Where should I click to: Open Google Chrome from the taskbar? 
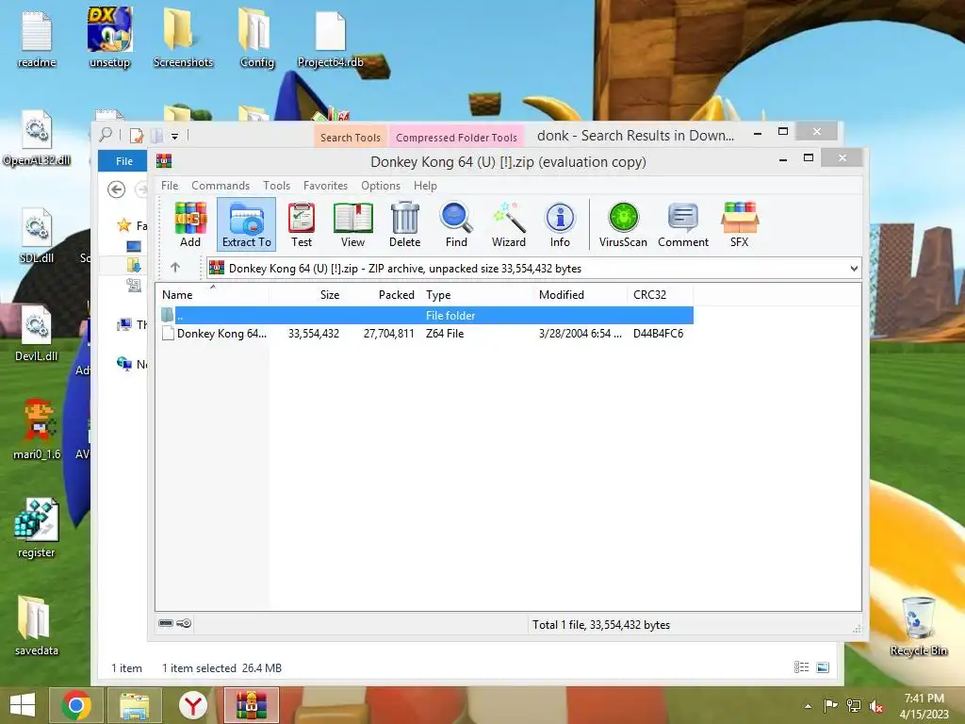(x=76, y=705)
